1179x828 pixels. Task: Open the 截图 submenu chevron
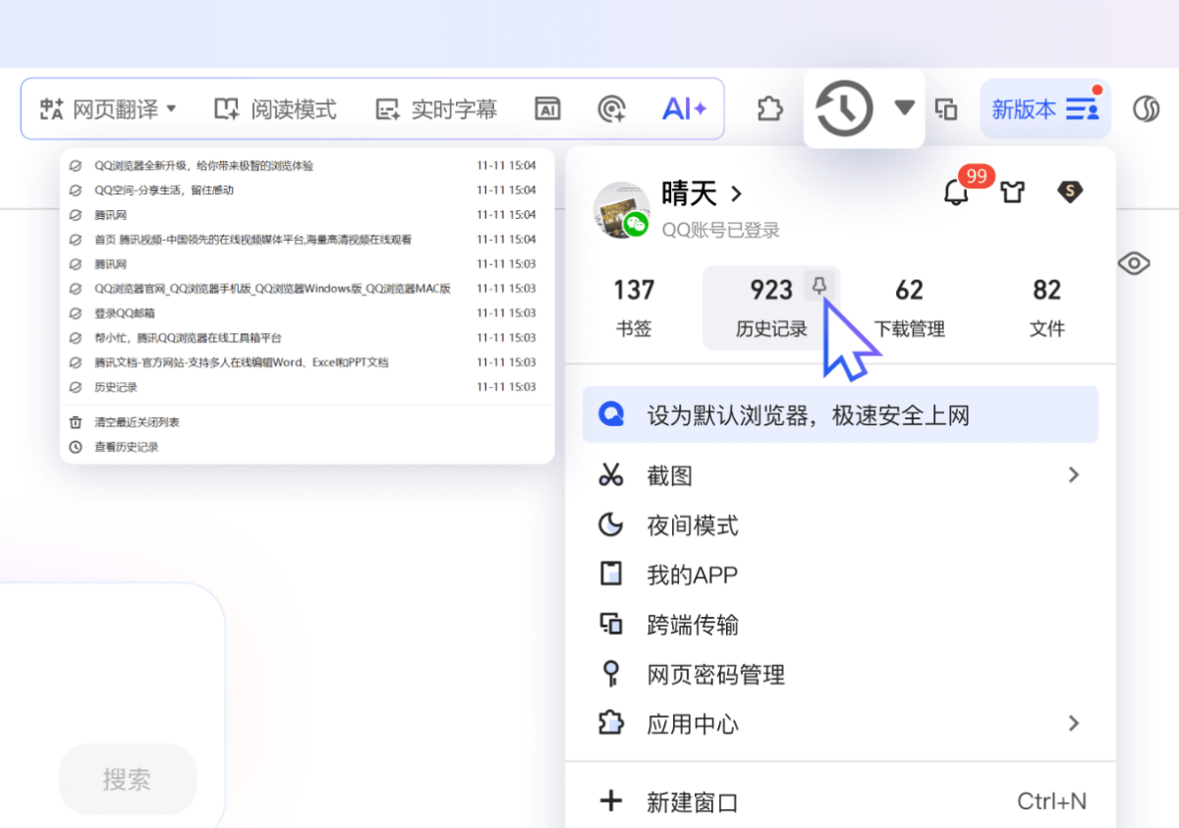1073,474
